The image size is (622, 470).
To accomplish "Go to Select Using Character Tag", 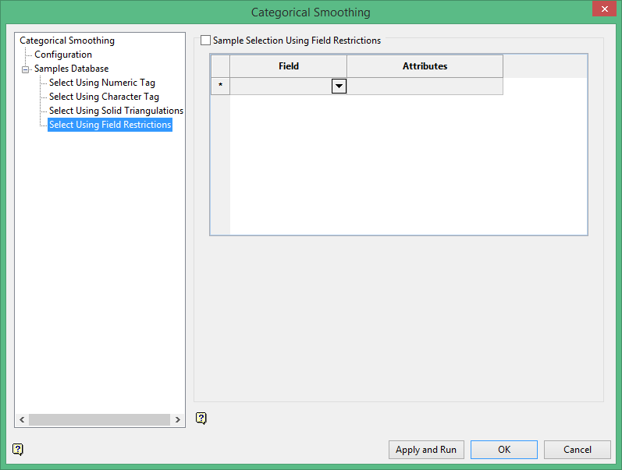I will coord(104,97).
